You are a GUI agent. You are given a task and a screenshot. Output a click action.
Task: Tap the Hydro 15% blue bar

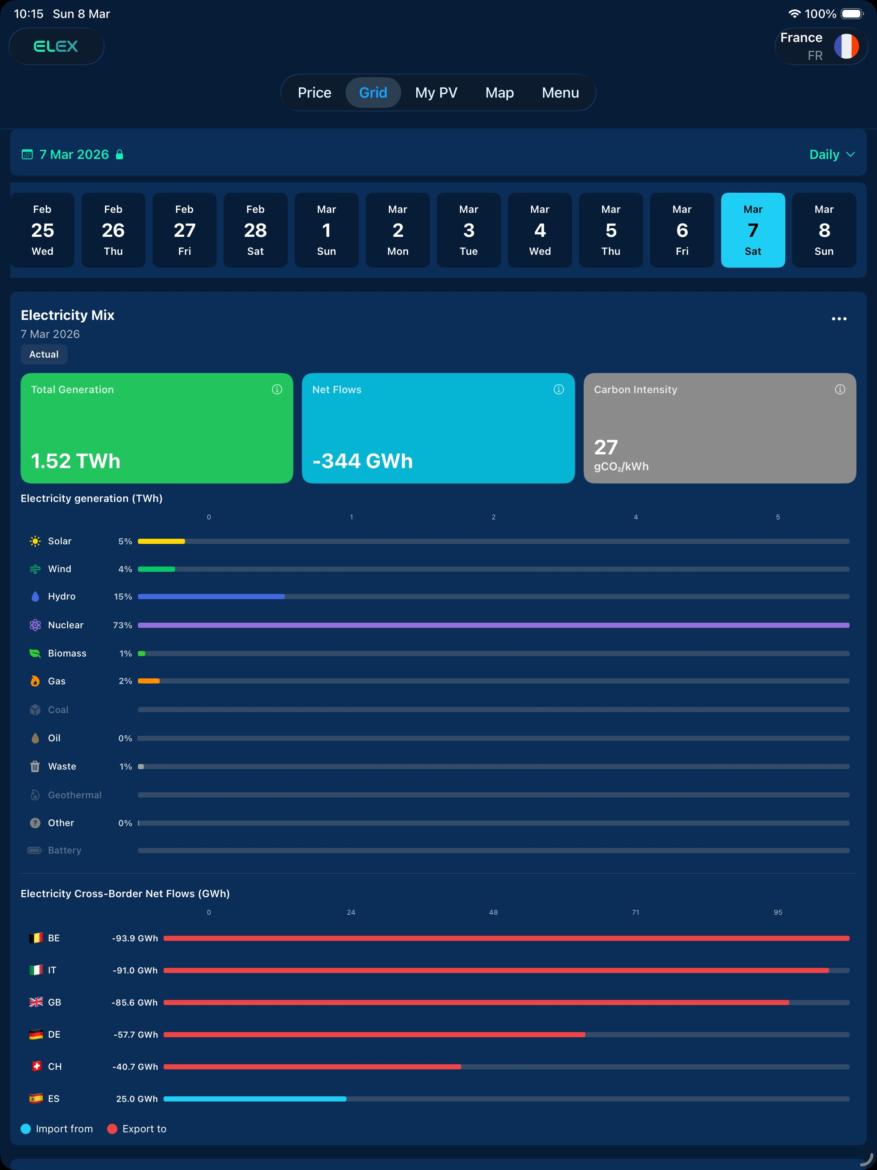[211, 597]
